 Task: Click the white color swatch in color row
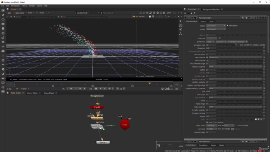pos(256,119)
